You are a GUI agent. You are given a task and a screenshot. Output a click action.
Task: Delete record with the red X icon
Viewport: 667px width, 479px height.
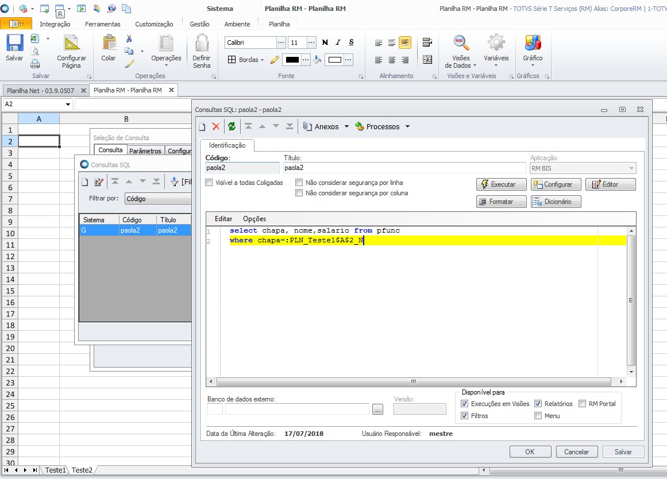(215, 126)
